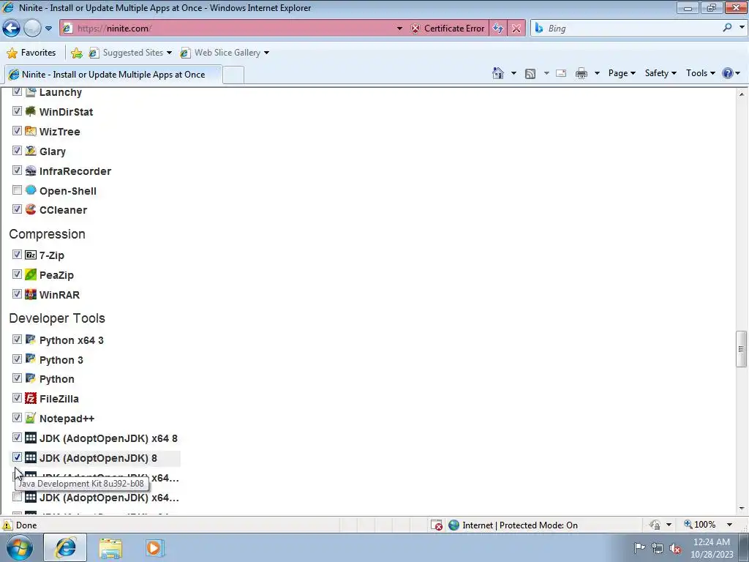Click the WinDirStat tree icon

[x=31, y=111]
